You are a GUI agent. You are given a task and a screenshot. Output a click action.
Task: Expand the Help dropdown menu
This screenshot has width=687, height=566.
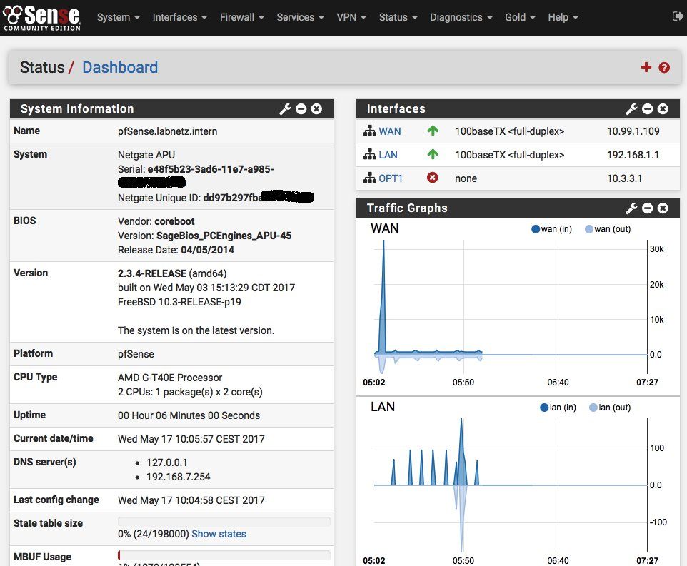click(x=563, y=18)
